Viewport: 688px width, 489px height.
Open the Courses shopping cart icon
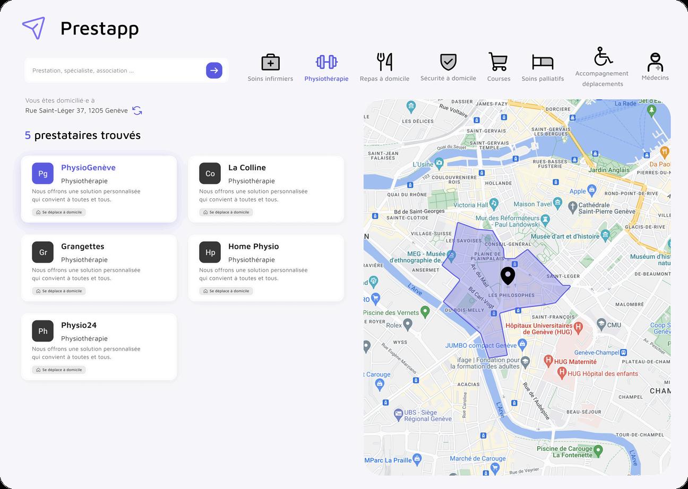point(498,62)
